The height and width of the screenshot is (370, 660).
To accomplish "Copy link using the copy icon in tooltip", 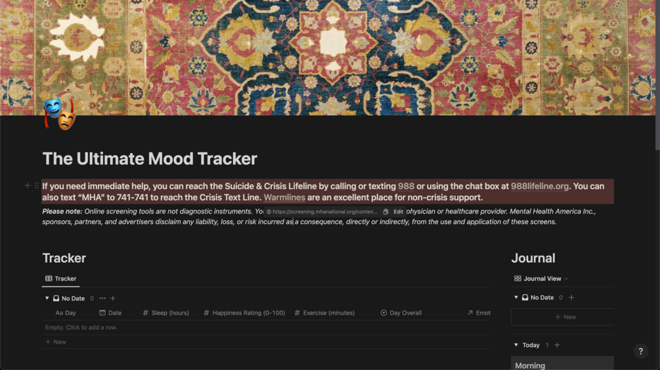I will tap(385, 212).
